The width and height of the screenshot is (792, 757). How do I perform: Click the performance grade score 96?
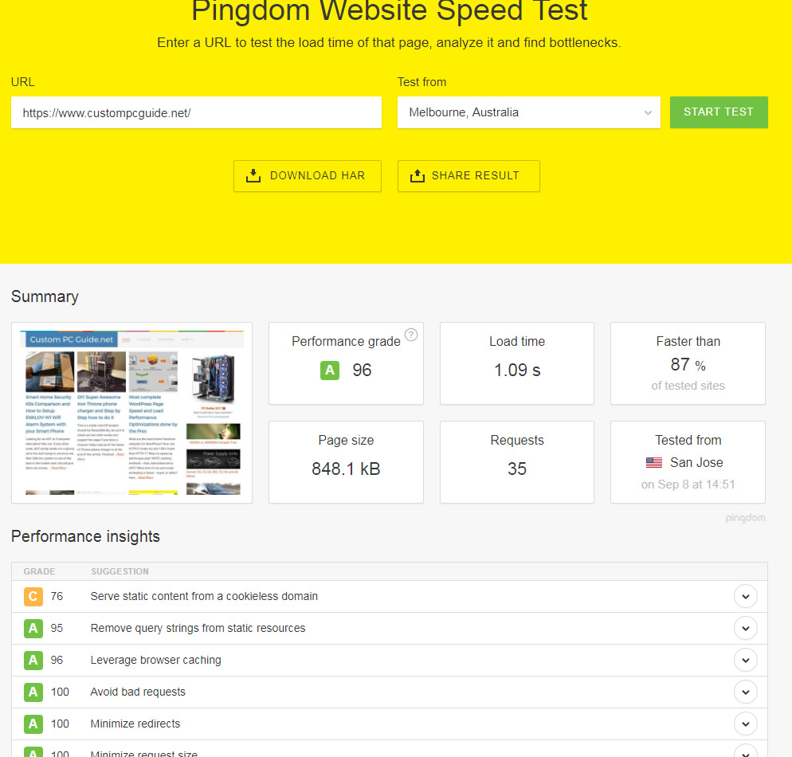362,371
